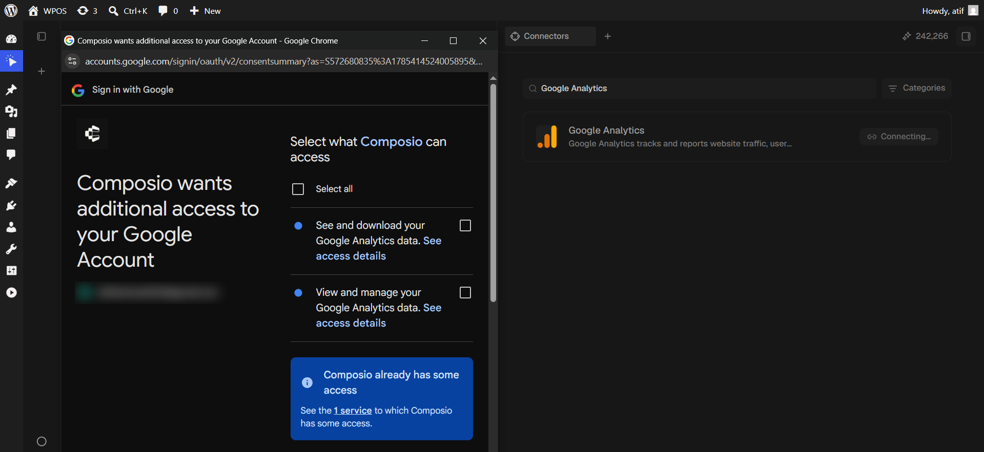Open the Howdy, atif account menu
Screen dimensions: 984x452
(x=950, y=11)
